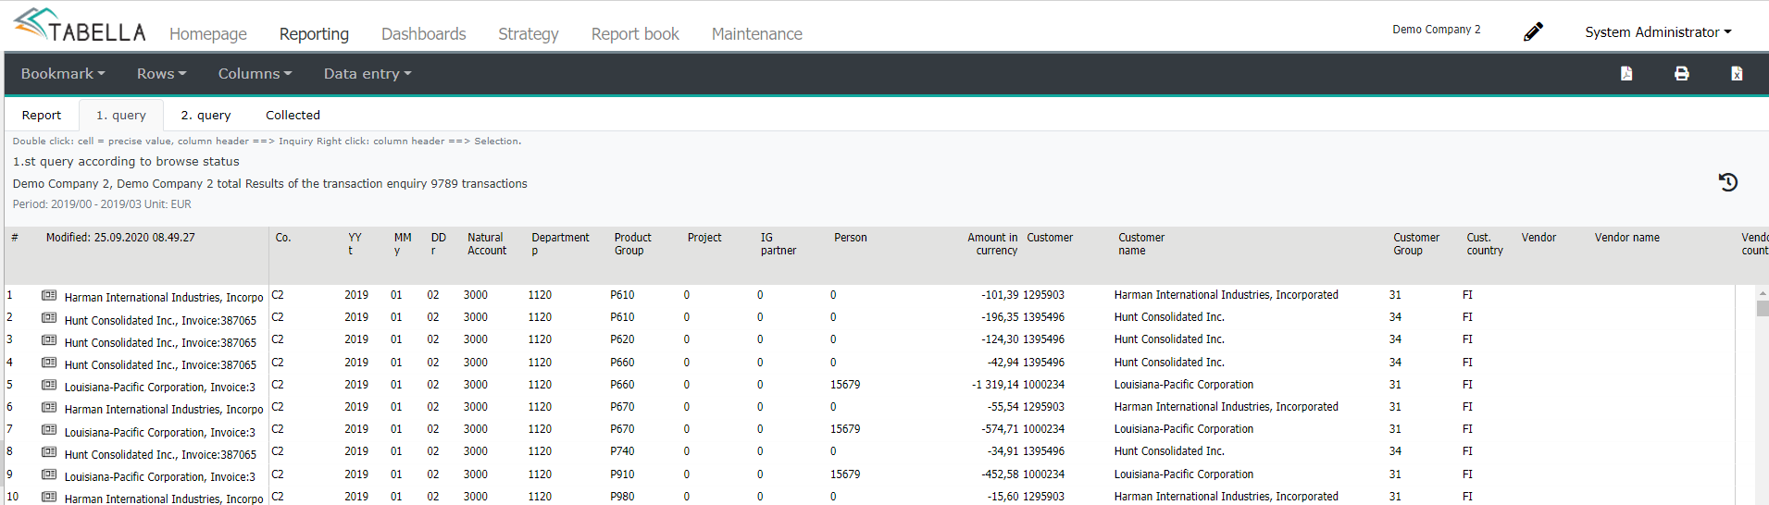The width and height of the screenshot is (1769, 505).
Task: Open the Bookmark dropdown
Action: (63, 73)
